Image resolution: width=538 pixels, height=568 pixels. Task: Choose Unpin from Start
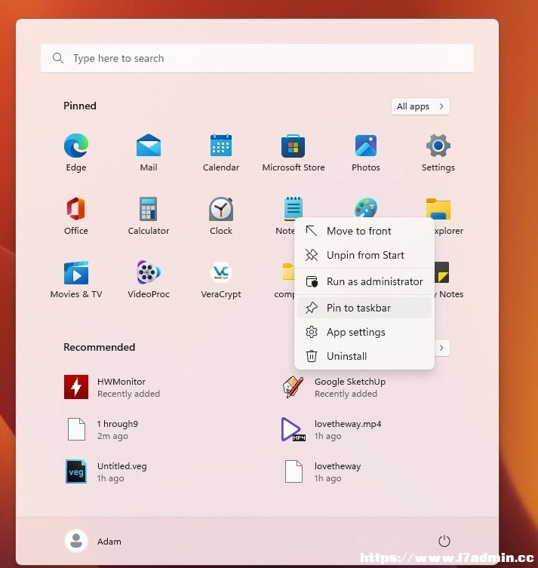(364, 255)
